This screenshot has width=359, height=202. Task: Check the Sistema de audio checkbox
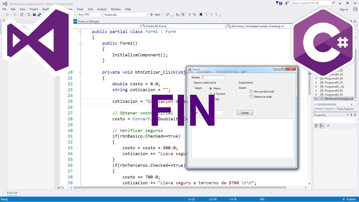point(251,97)
